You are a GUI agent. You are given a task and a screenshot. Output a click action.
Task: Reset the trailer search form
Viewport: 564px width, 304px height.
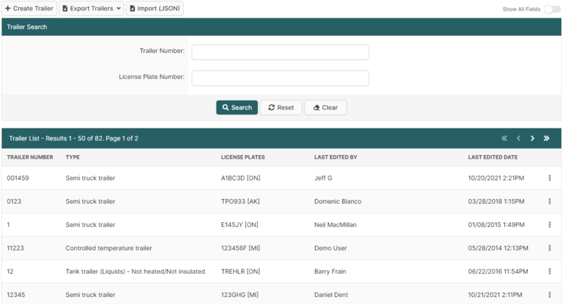[x=281, y=108]
